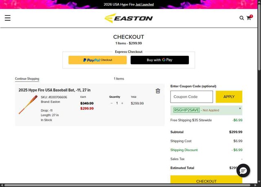Increase the quantity with the plus button
This screenshot has width=261, height=187.
pyautogui.click(x=122, y=103)
